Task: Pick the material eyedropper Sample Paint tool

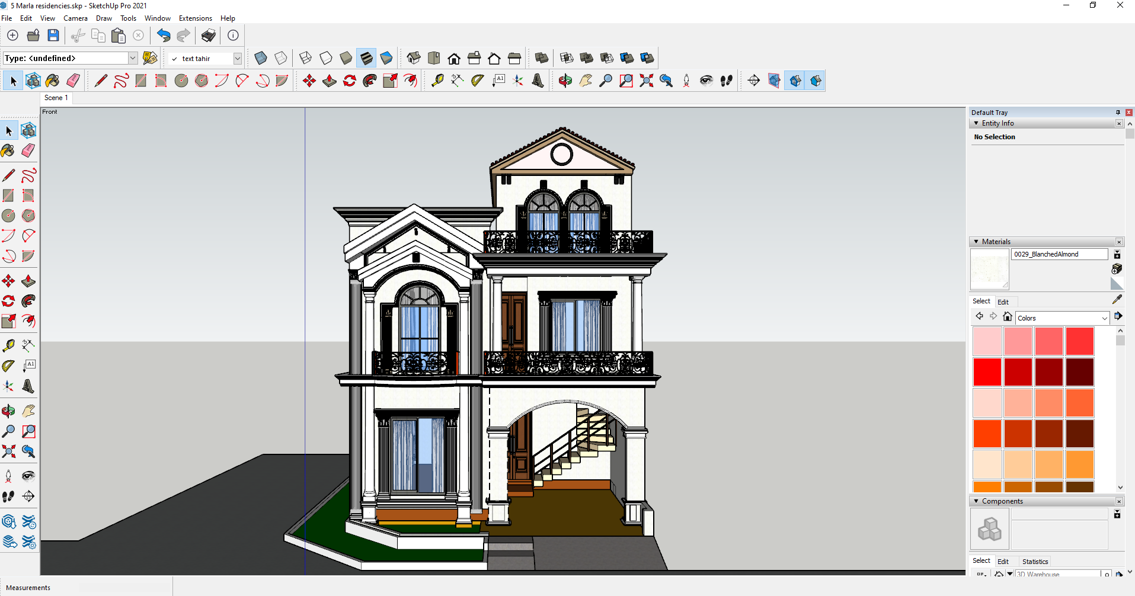Action: pyautogui.click(x=1117, y=300)
